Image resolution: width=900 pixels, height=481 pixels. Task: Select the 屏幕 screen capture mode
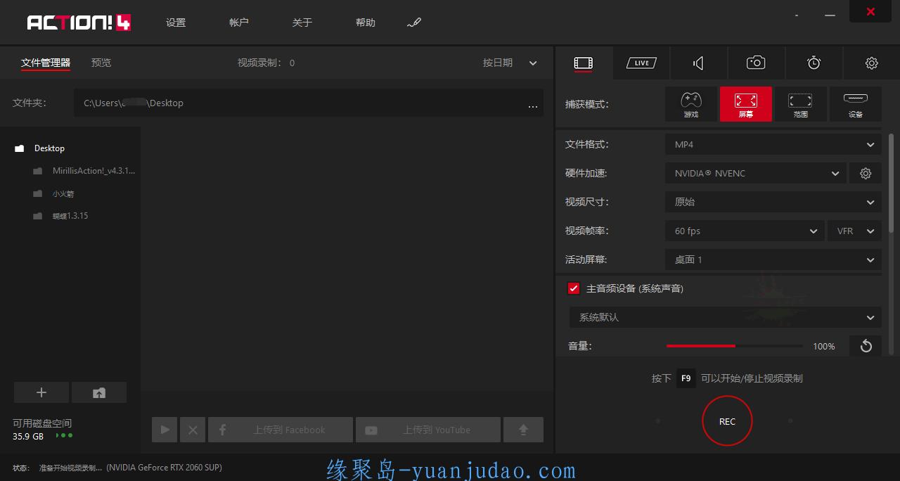(746, 104)
